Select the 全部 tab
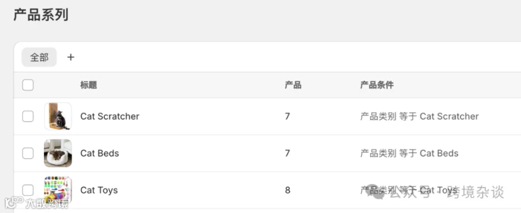 (x=39, y=57)
